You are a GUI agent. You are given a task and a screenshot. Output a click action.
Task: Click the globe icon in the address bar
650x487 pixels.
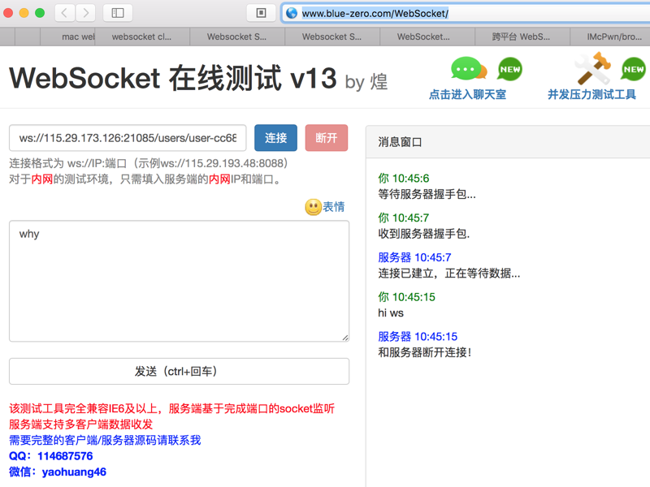(x=292, y=13)
